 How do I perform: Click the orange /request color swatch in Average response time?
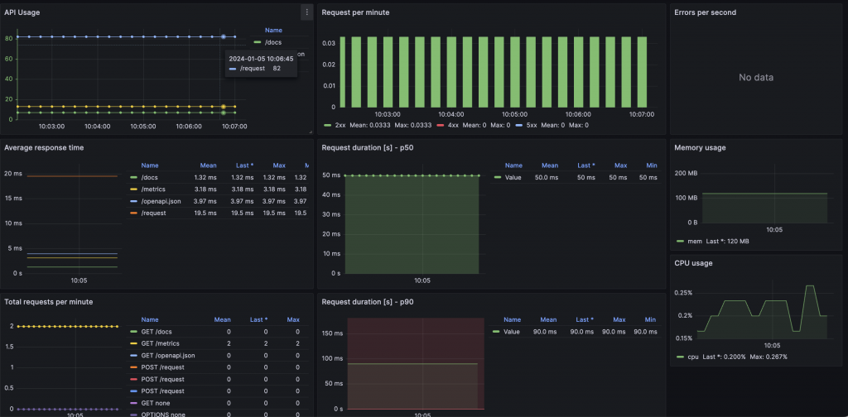coord(133,213)
